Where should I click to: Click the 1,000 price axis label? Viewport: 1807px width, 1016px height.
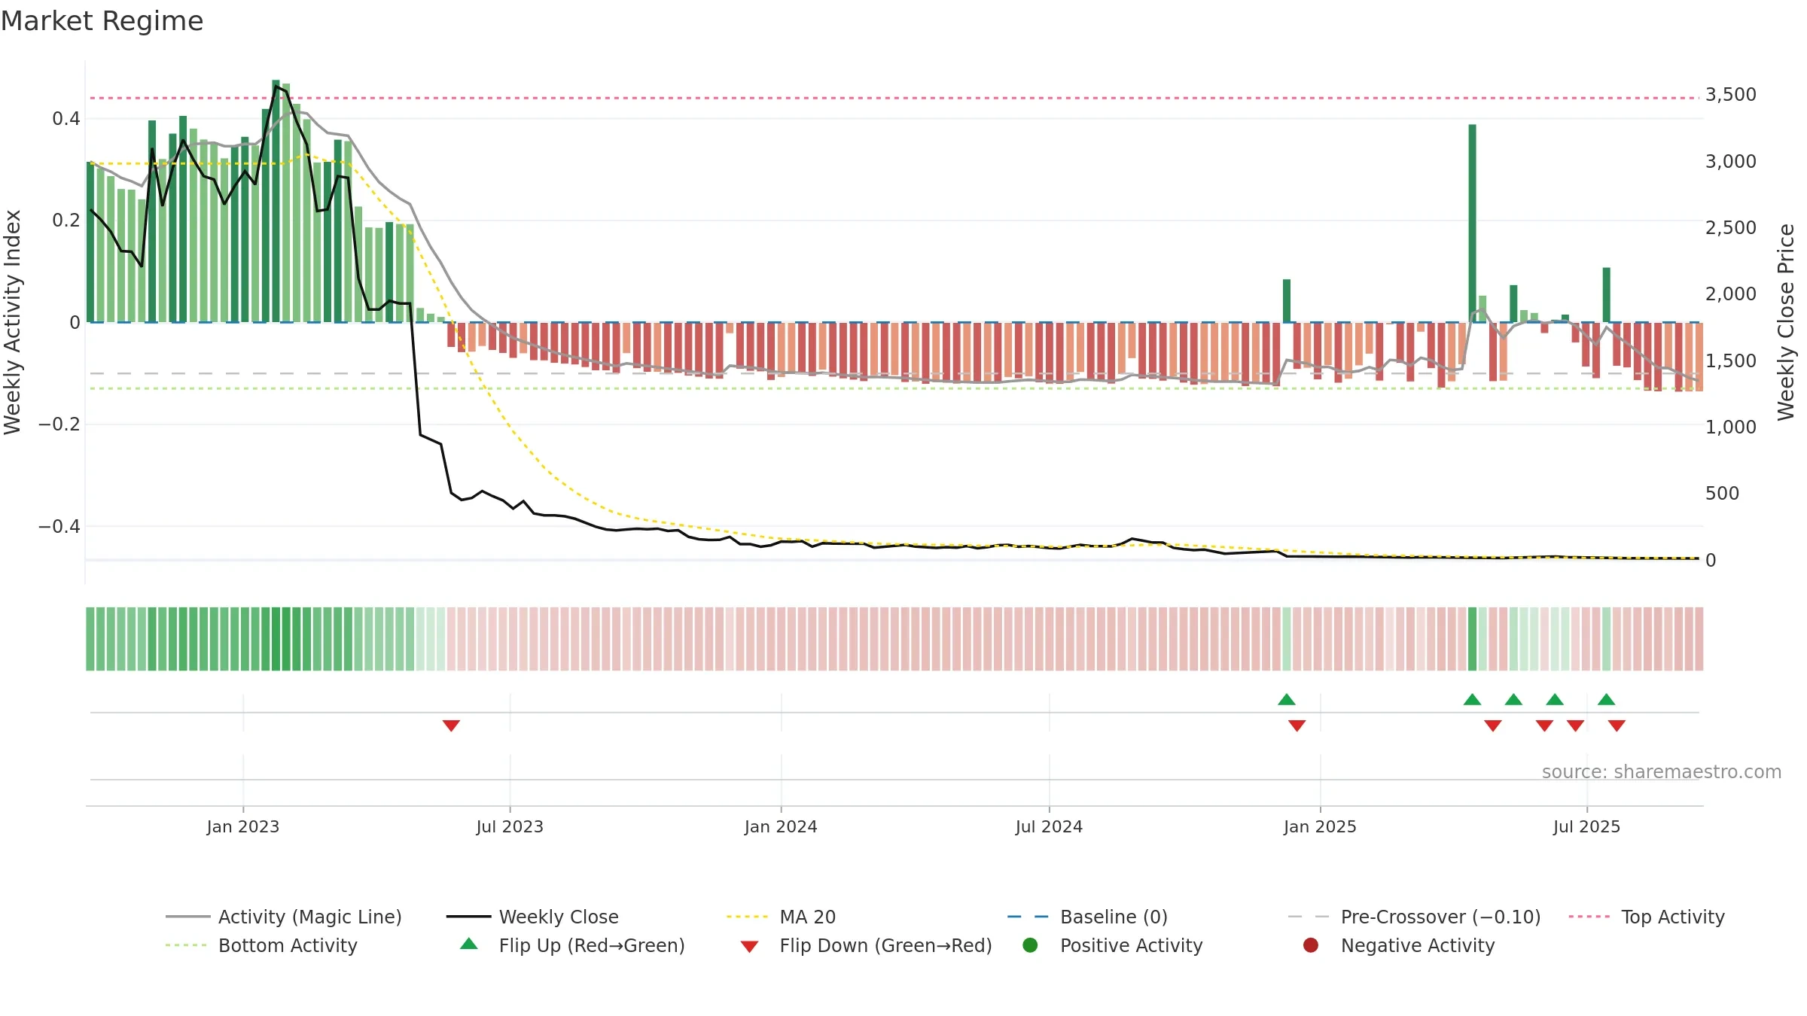click(x=1731, y=427)
